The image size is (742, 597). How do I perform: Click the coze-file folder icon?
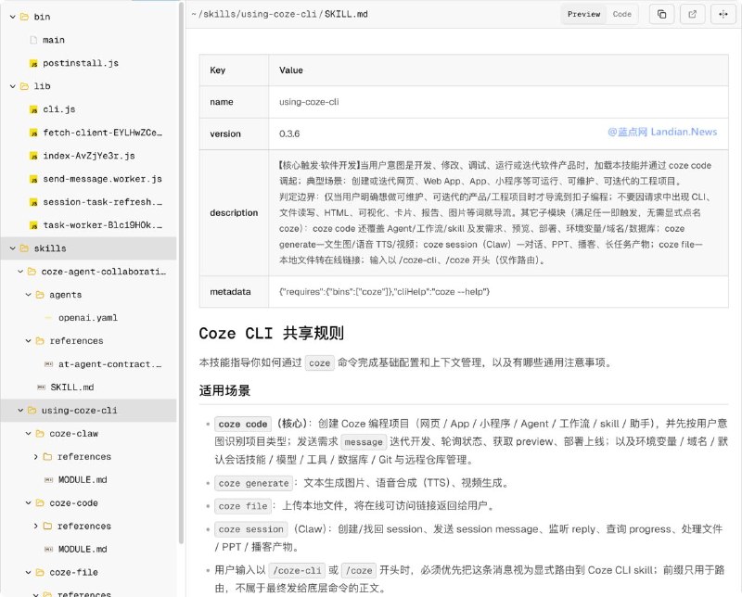click(x=40, y=573)
